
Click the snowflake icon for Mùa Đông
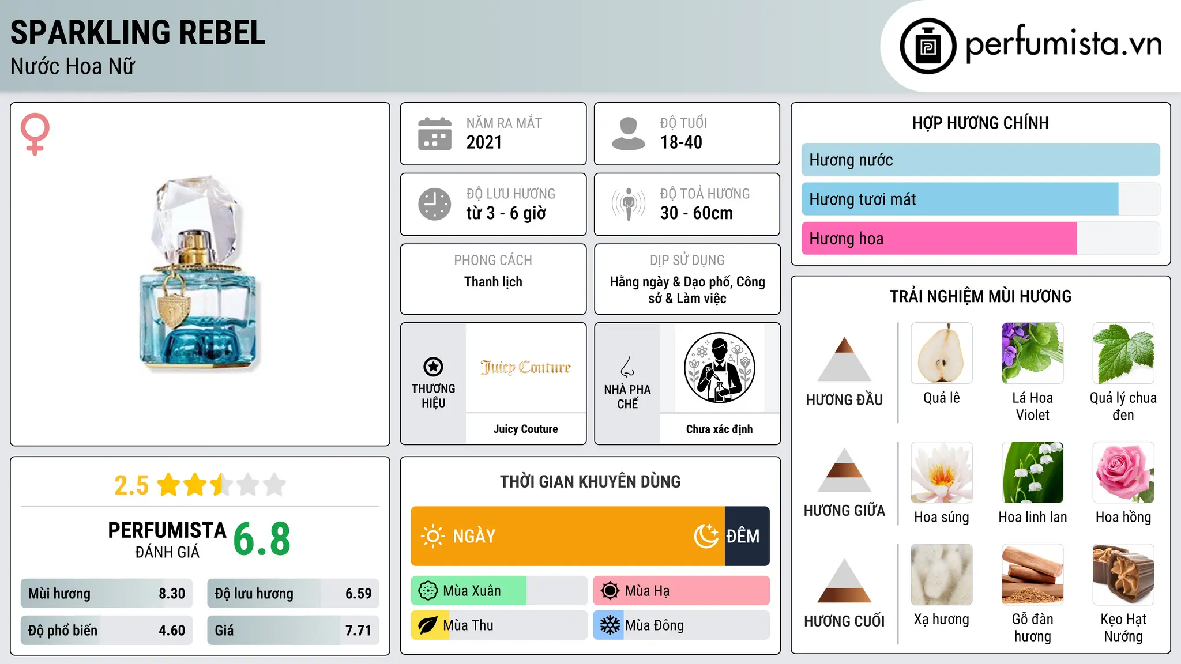(x=610, y=625)
